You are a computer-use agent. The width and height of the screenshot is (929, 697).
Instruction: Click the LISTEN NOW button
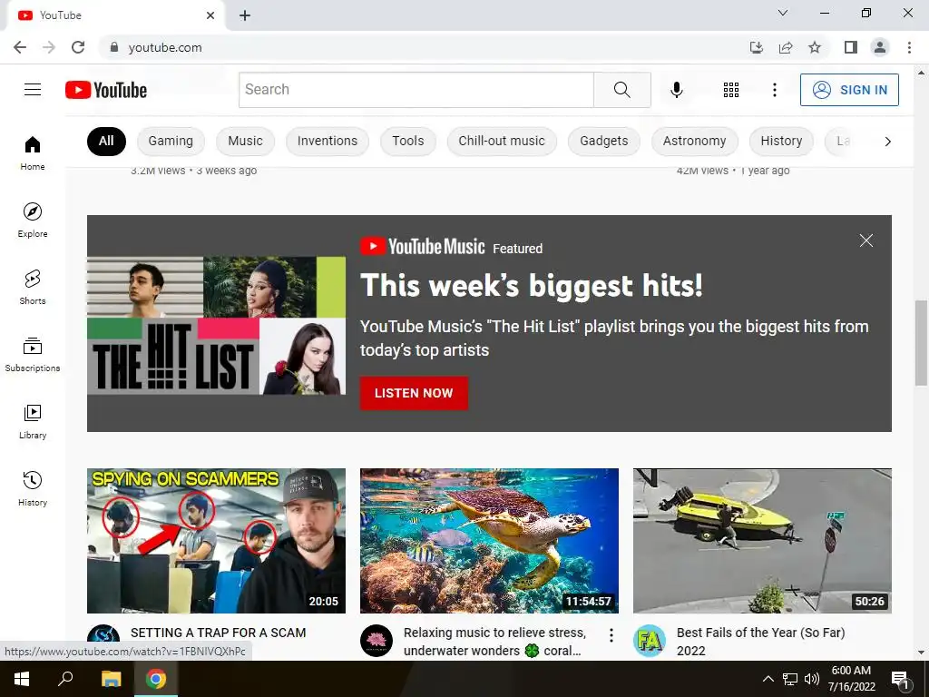(x=414, y=393)
